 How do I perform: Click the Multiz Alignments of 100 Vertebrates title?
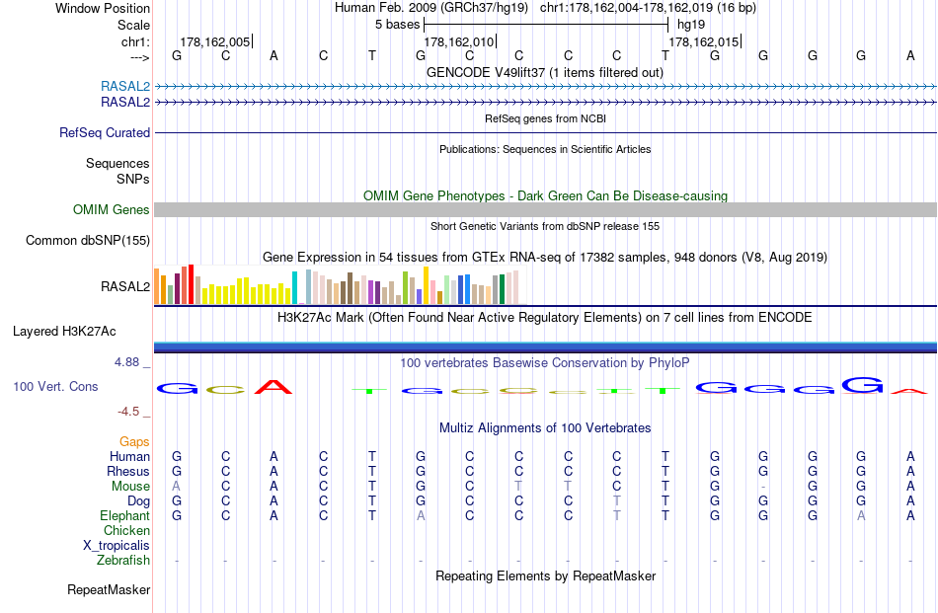tap(545, 427)
